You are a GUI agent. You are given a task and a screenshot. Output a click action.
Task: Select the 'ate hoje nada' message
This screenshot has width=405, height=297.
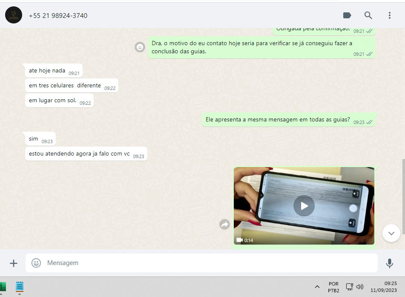coord(54,71)
